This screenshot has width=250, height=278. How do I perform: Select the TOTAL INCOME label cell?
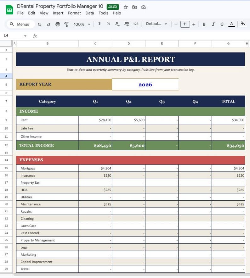point(48,145)
